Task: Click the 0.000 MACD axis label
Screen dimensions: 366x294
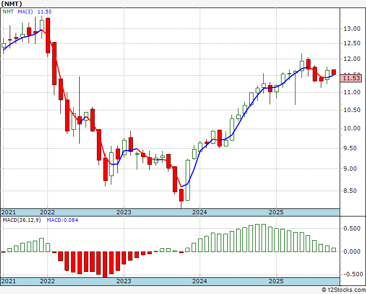Action: [352, 252]
